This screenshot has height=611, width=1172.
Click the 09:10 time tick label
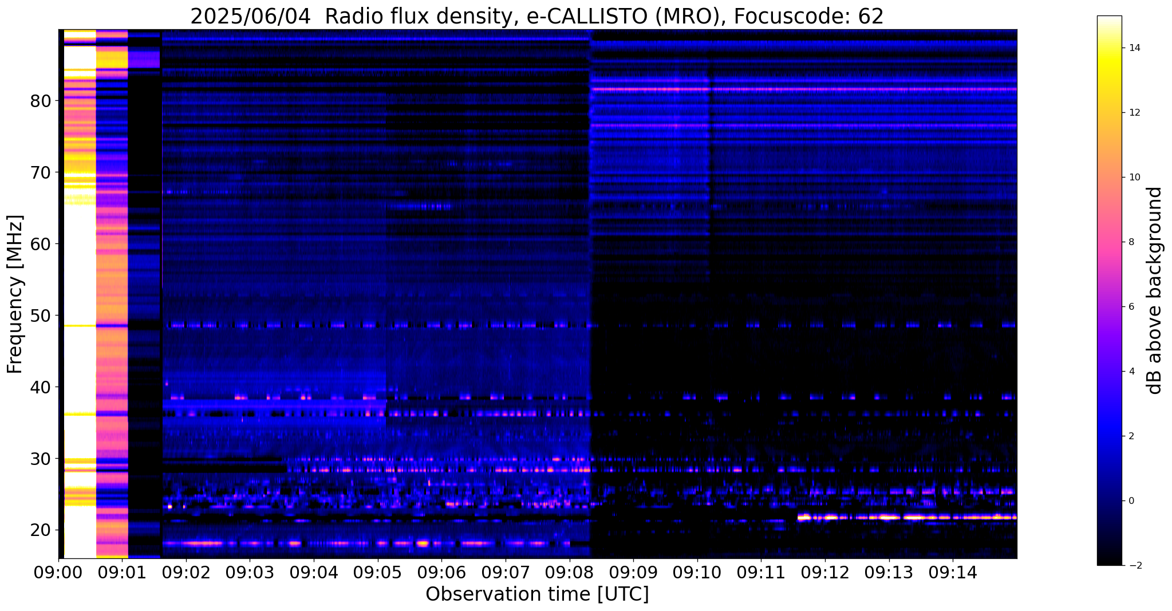point(697,572)
